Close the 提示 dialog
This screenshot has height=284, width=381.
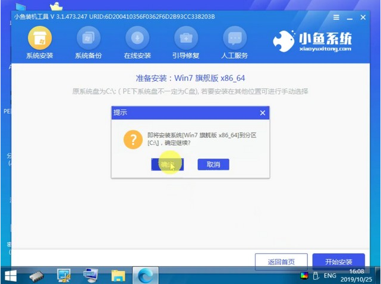click(263, 113)
